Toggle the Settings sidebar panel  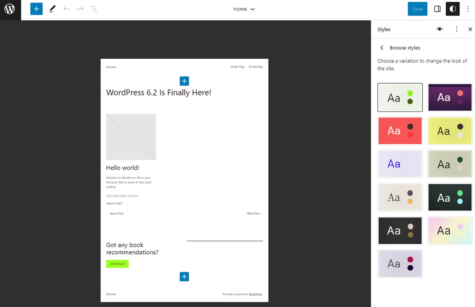click(x=437, y=8)
